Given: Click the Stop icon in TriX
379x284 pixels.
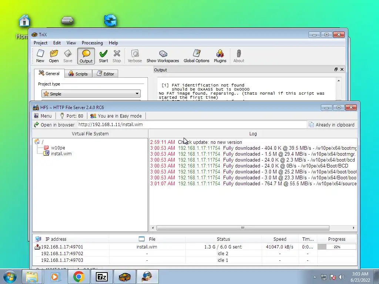Looking at the screenshot, I should coord(117,56).
